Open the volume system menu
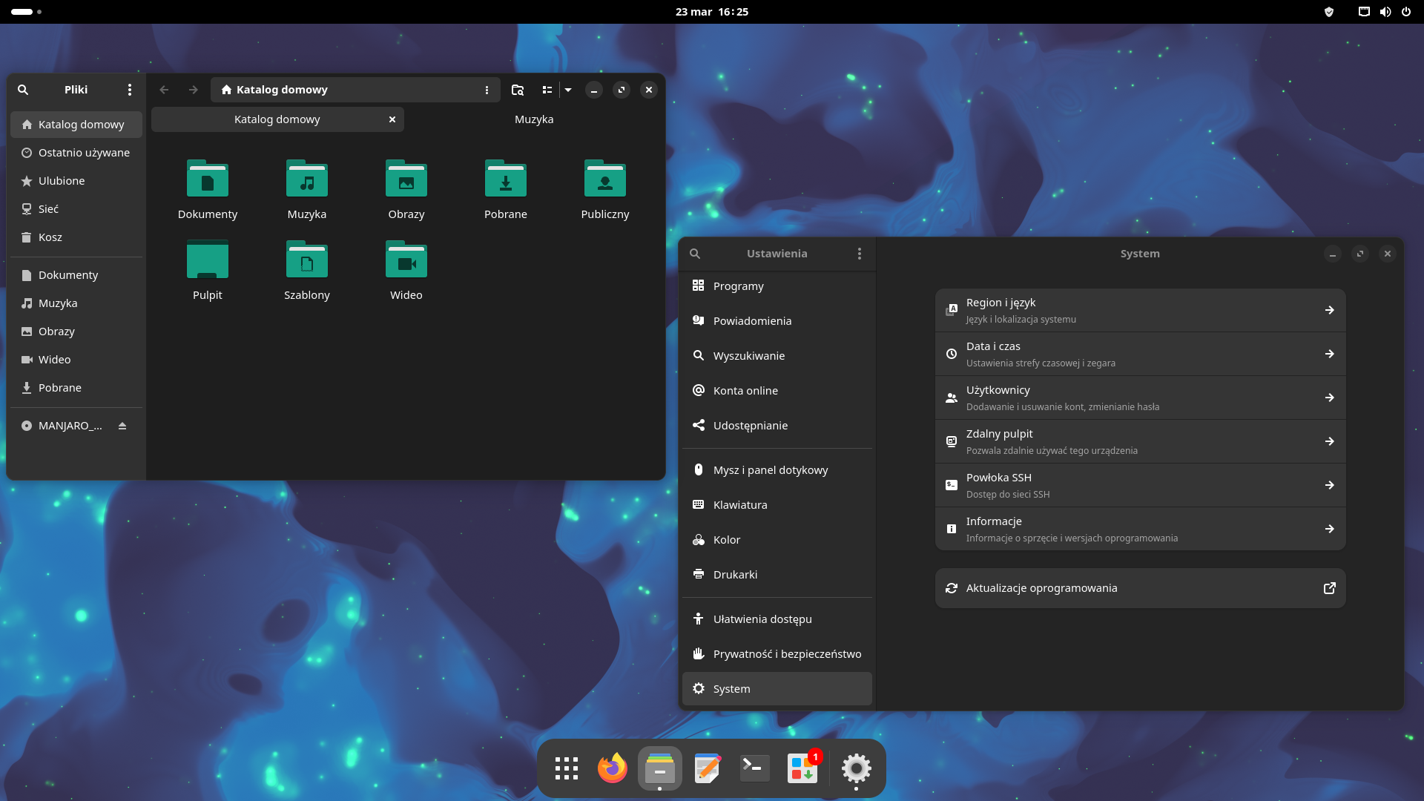The width and height of the screenshot is (1424, 801). tap(1385, 12)
